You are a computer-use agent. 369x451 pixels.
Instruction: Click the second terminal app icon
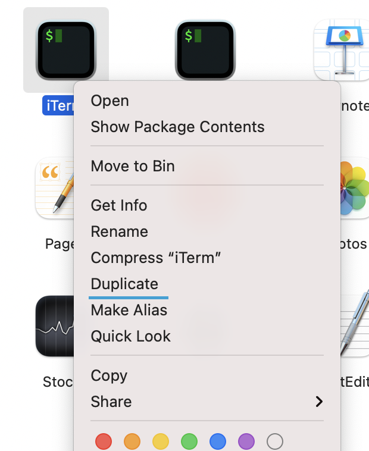(205, 50)
